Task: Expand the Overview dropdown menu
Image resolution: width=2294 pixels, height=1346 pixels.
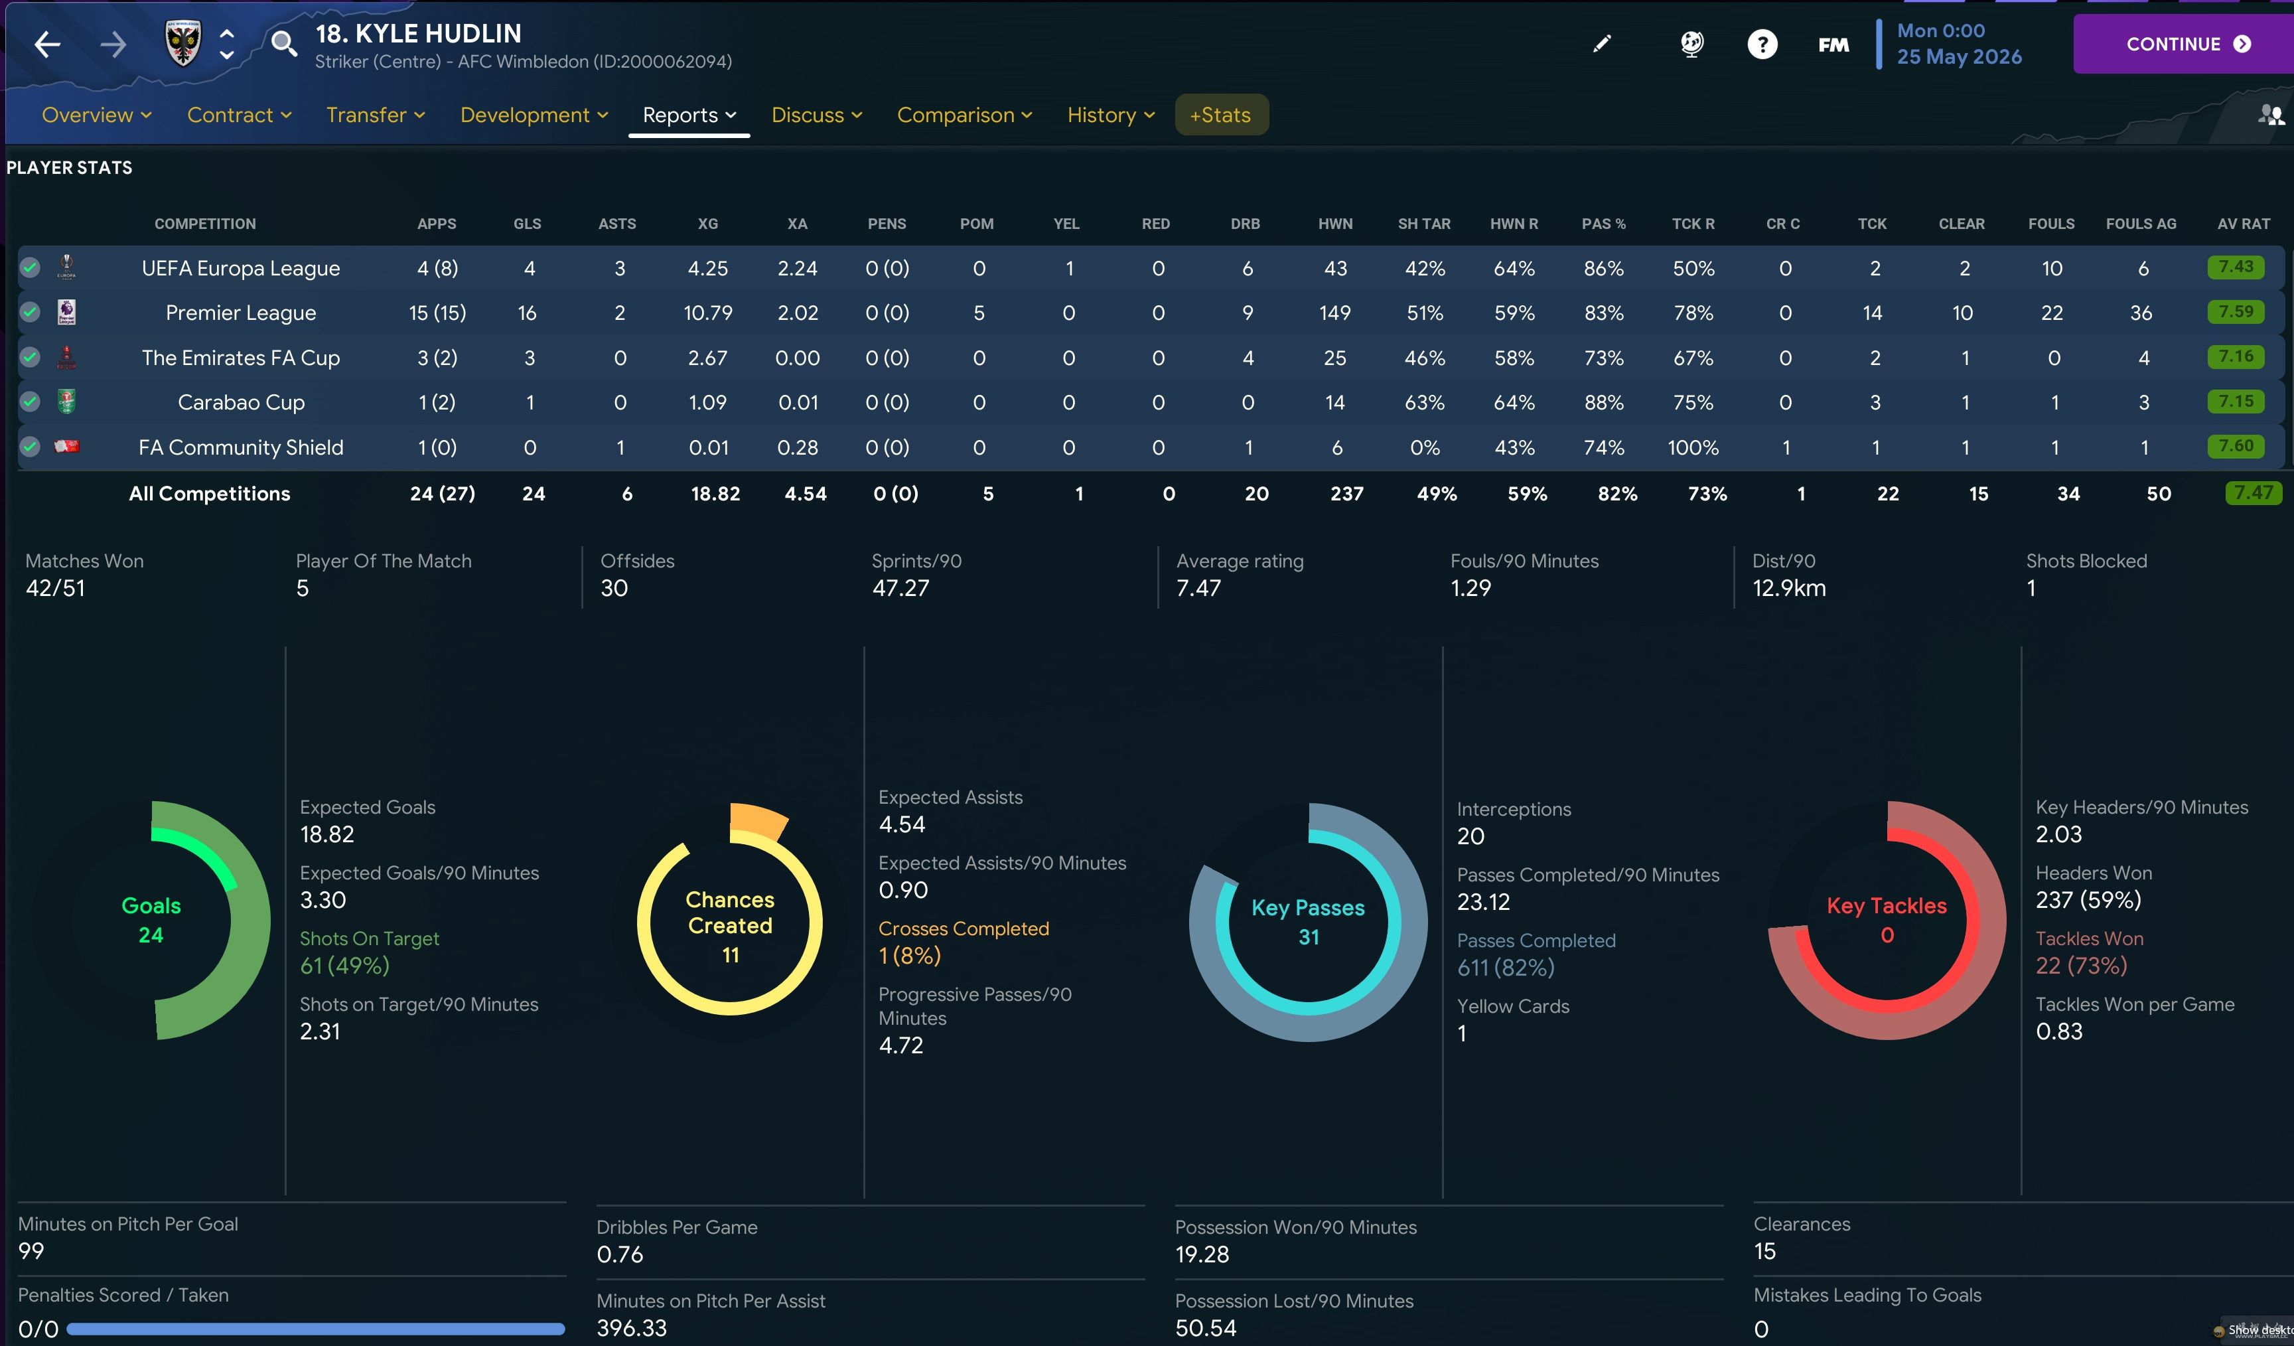Action: [x=96, y=115]
